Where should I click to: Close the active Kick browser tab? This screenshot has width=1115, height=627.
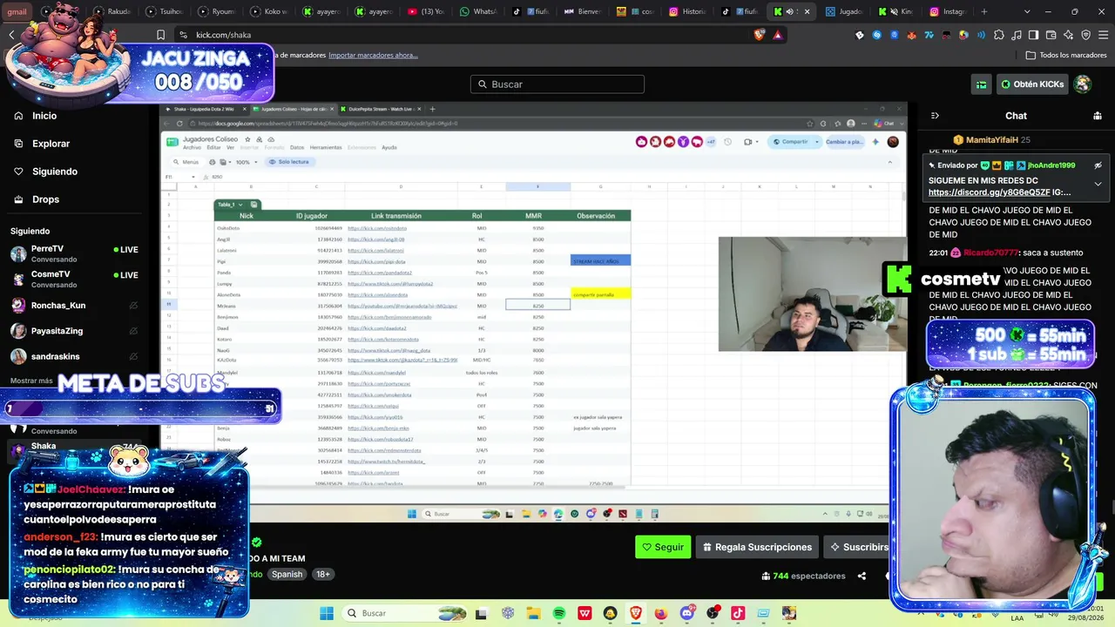[x=807, y=11]
